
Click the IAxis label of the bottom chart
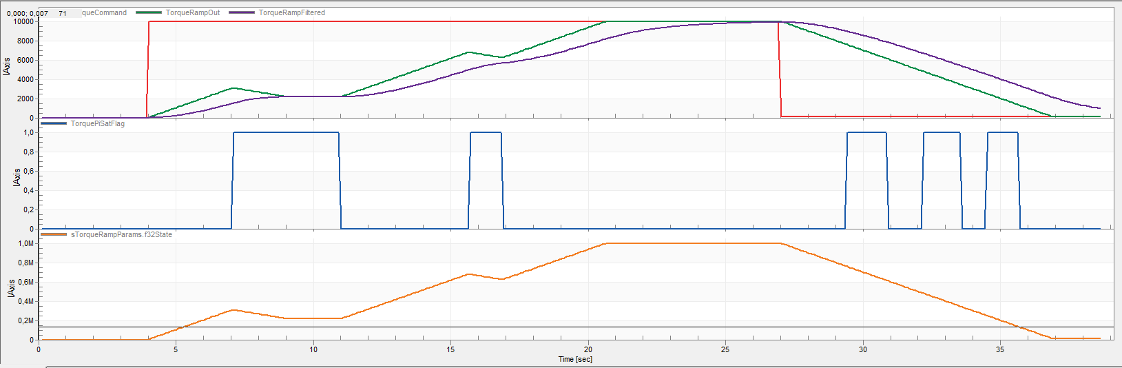(11, 289)
